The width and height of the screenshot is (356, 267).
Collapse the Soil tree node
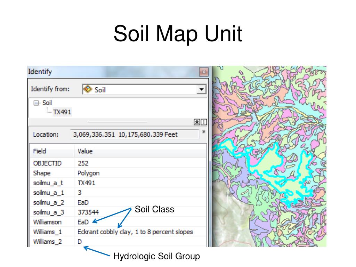[x=36, y=103]
